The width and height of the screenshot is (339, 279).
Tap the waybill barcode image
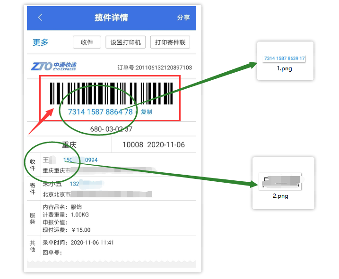pos(111,93)
